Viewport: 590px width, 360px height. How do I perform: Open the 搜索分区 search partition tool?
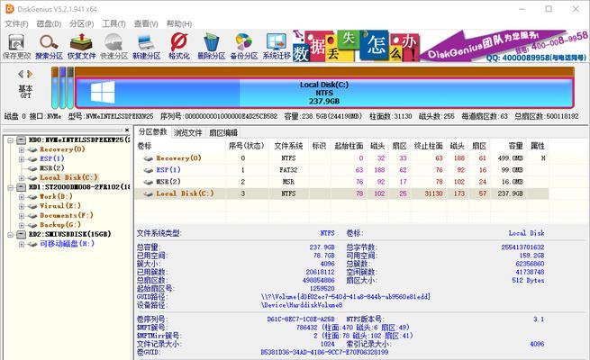[x=49, y=47]
